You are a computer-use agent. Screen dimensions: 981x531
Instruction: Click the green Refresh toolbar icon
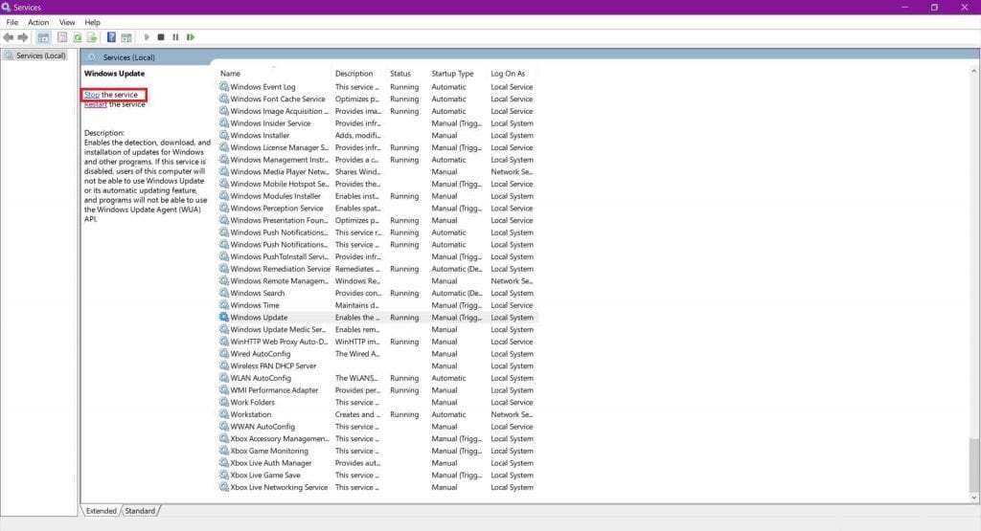77,37
